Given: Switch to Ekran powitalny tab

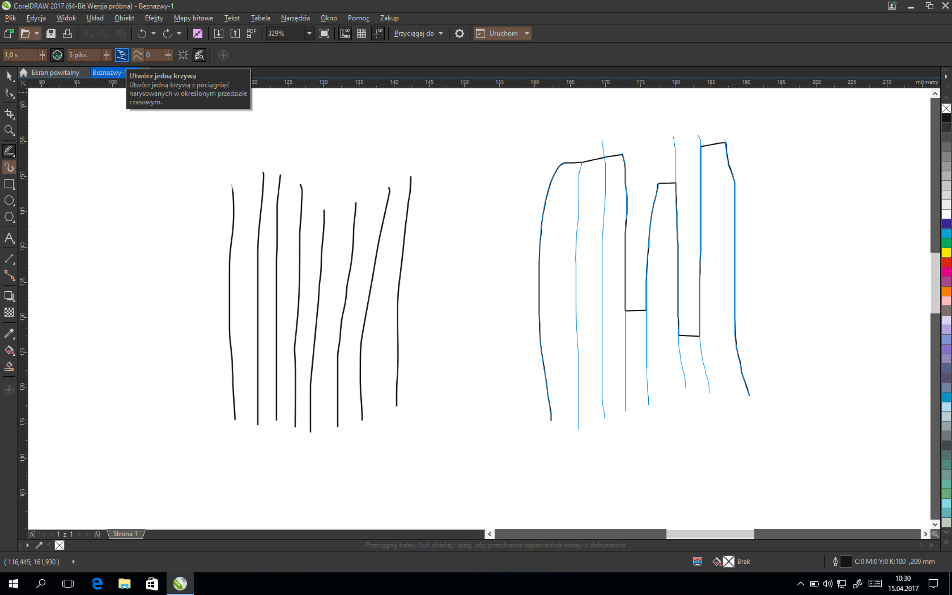Looking at the screenshot, I should coord(55,72).
